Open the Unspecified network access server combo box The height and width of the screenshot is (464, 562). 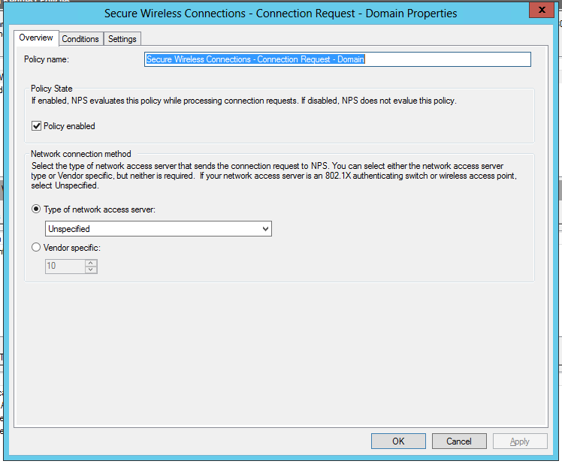tap(159, 228)
